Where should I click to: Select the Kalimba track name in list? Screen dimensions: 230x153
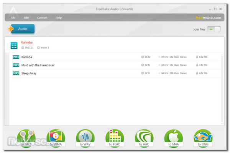26,57
